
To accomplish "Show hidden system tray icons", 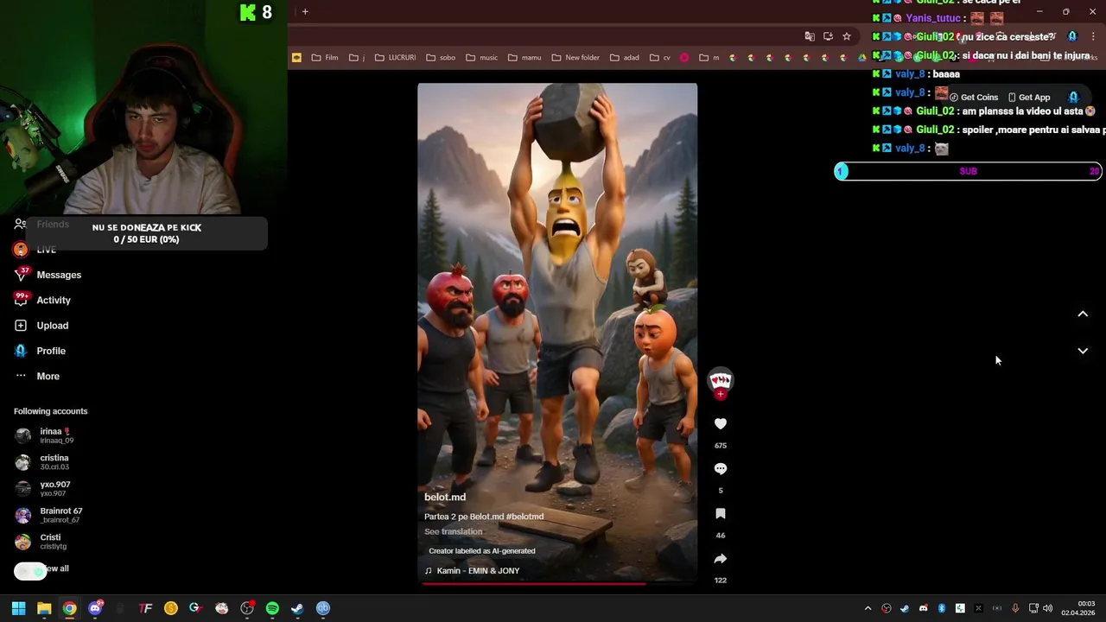I will (x=868, y=608).
